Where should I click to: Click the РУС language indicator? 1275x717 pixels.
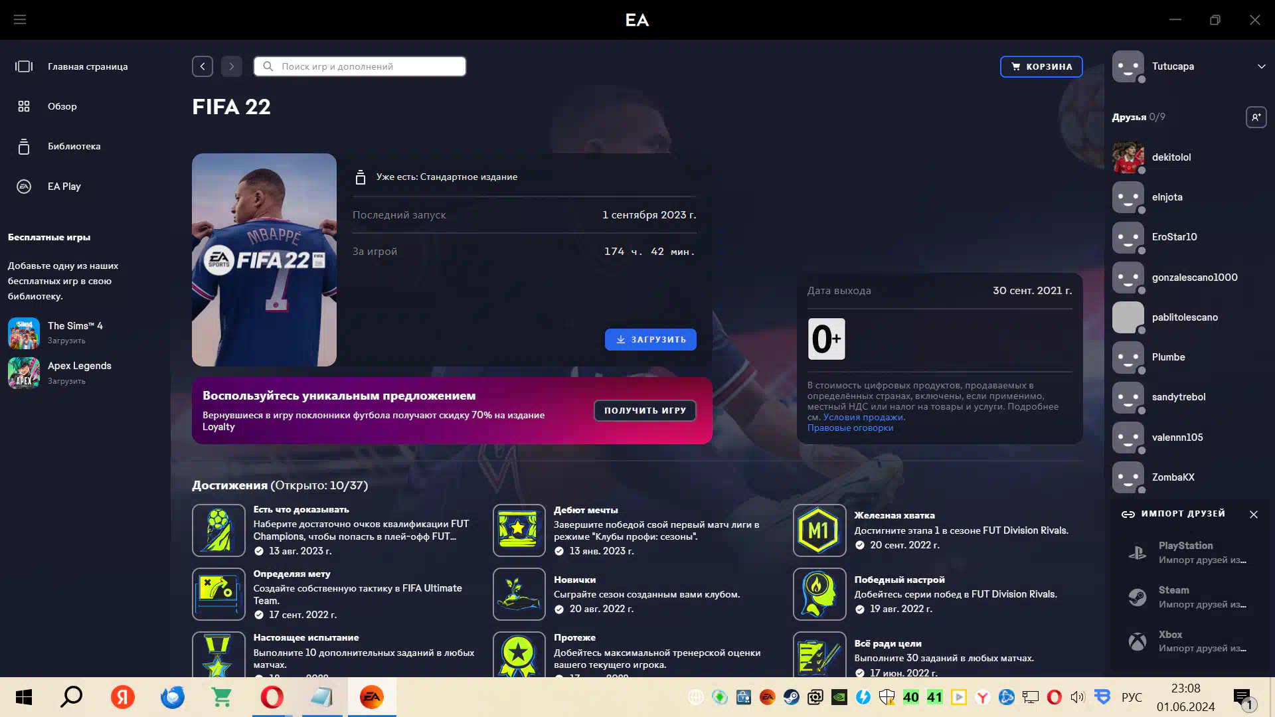(x=1132, y=697)
